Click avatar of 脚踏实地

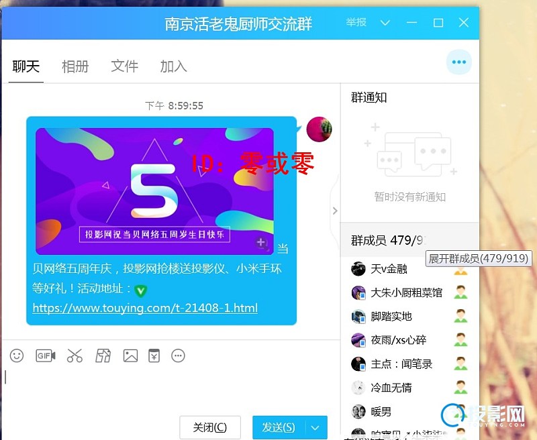tap(358, 317)
